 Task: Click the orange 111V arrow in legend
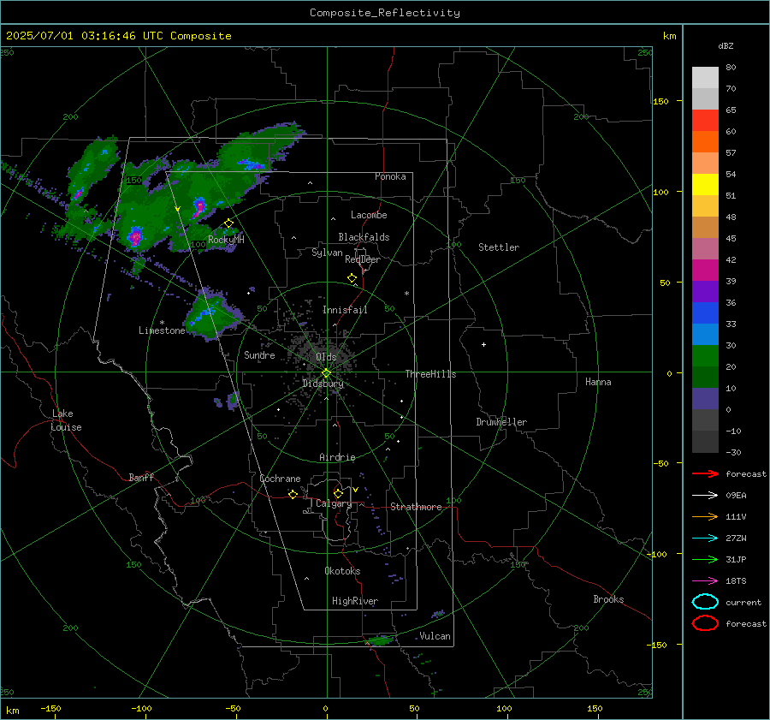point(705,516)
